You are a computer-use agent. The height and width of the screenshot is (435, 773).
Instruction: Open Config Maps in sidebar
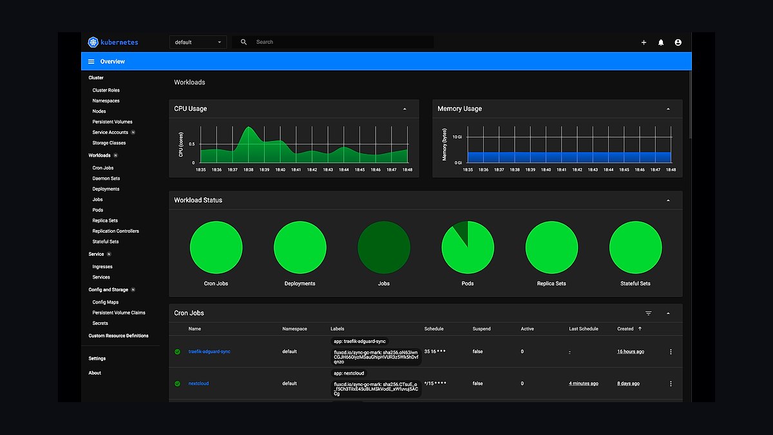(105, 302)
